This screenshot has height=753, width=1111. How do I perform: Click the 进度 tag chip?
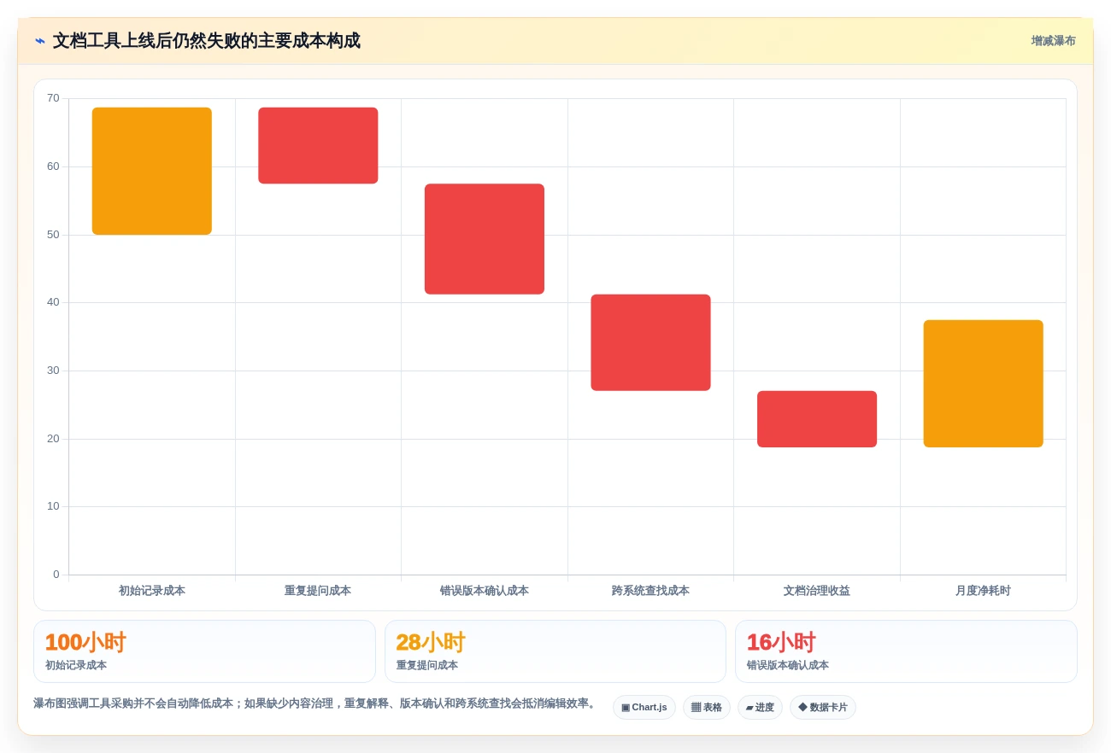(x=760, y=707)
